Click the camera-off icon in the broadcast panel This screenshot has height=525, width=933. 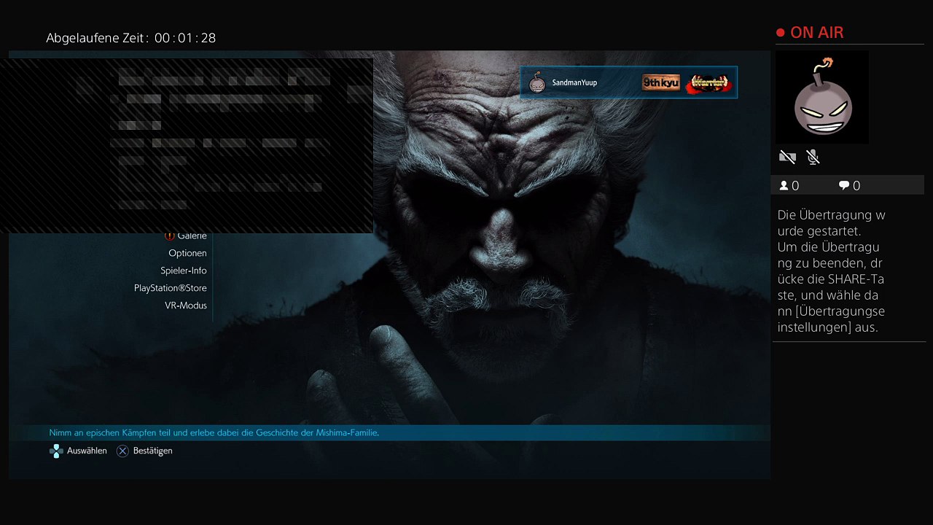coord(787,157)
